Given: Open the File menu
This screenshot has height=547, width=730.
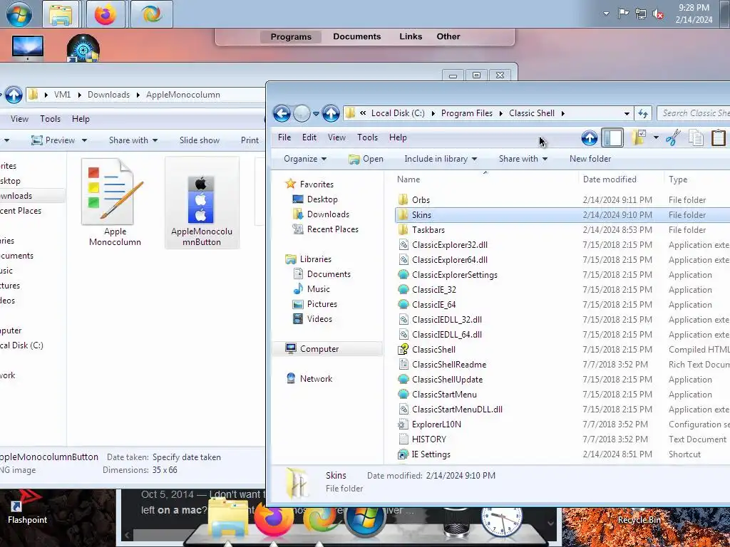Looking at the screenshot, I should click(284, 137).
